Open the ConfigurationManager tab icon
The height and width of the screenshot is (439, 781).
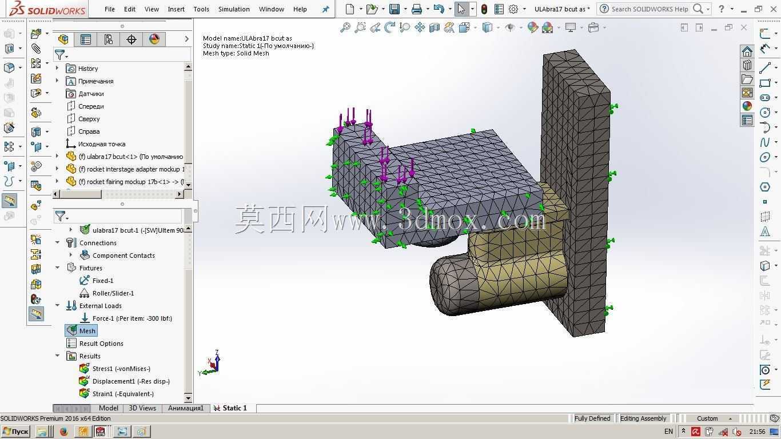pos(109,39)
